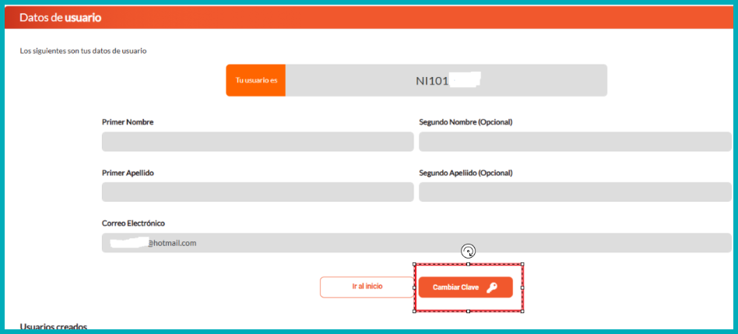Click the Los siguientes son tus datos text
This screenshot has height=334, width=738.
tap(83, 51)
